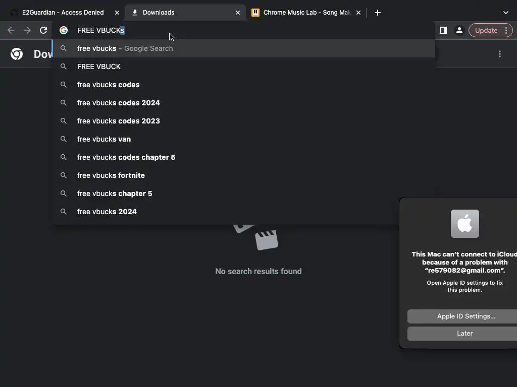Switch to E2Guardian - Access Denied tab
The width and height of the screenshot is (517, 387).
63,13
